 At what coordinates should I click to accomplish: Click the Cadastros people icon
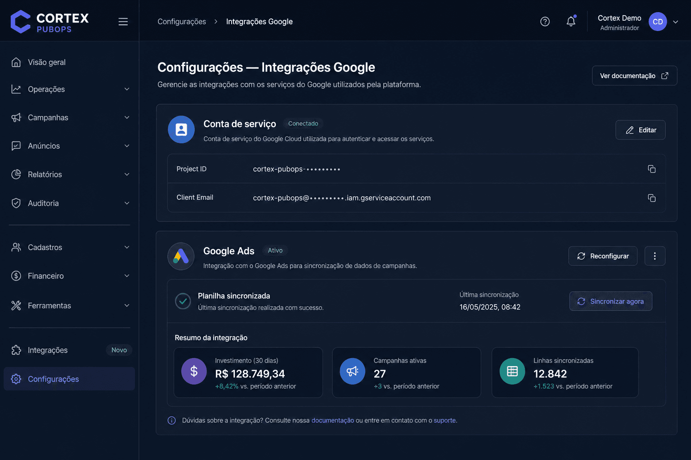[x=16, y=247]
